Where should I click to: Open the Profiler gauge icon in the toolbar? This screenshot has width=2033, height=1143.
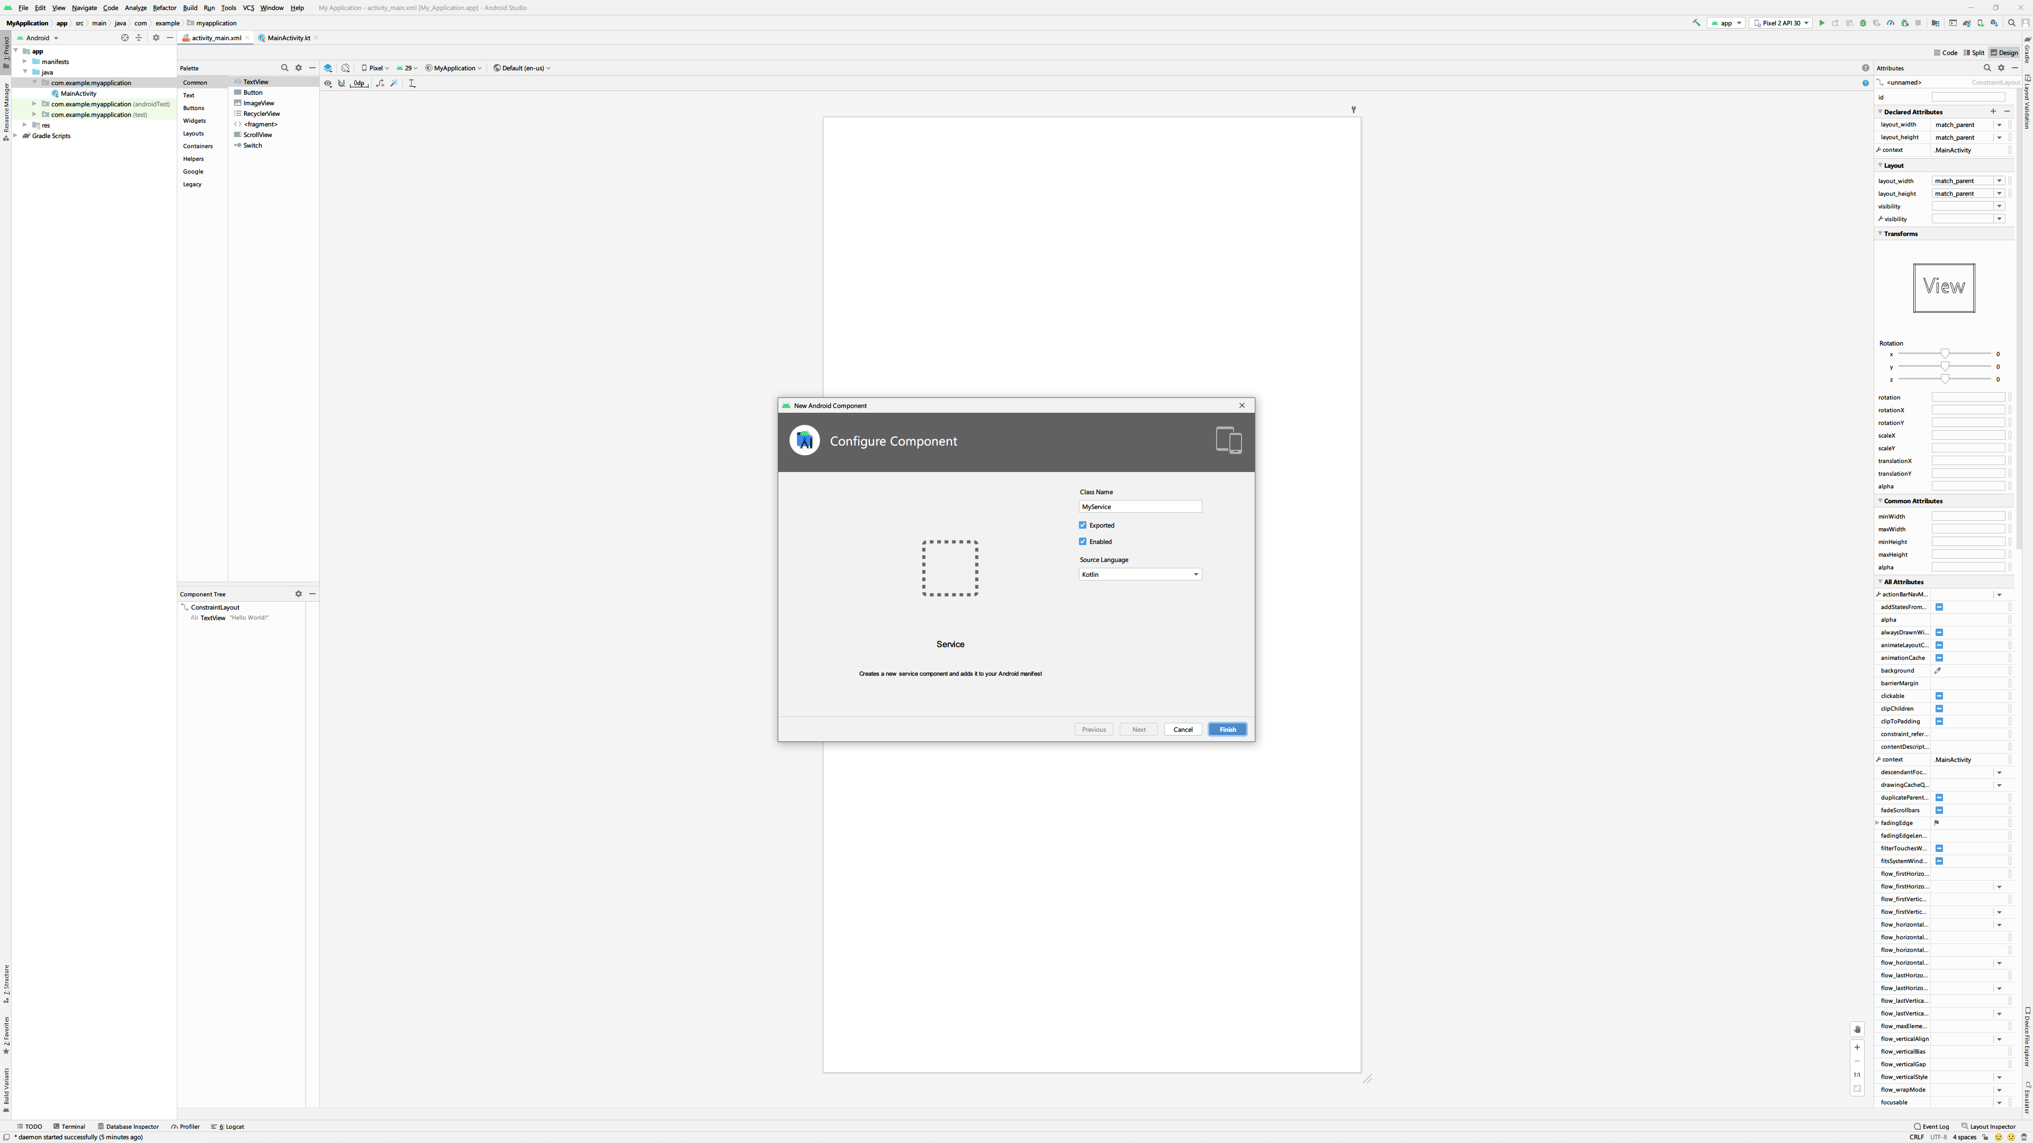click(1890, 23)
